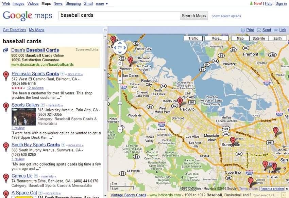Screen dimensions: 289x198
Task: Collapse the left results panel
Action: tap(105, 30)
